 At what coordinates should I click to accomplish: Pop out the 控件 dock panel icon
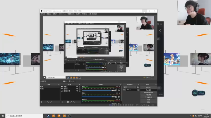tap(156, 84)
